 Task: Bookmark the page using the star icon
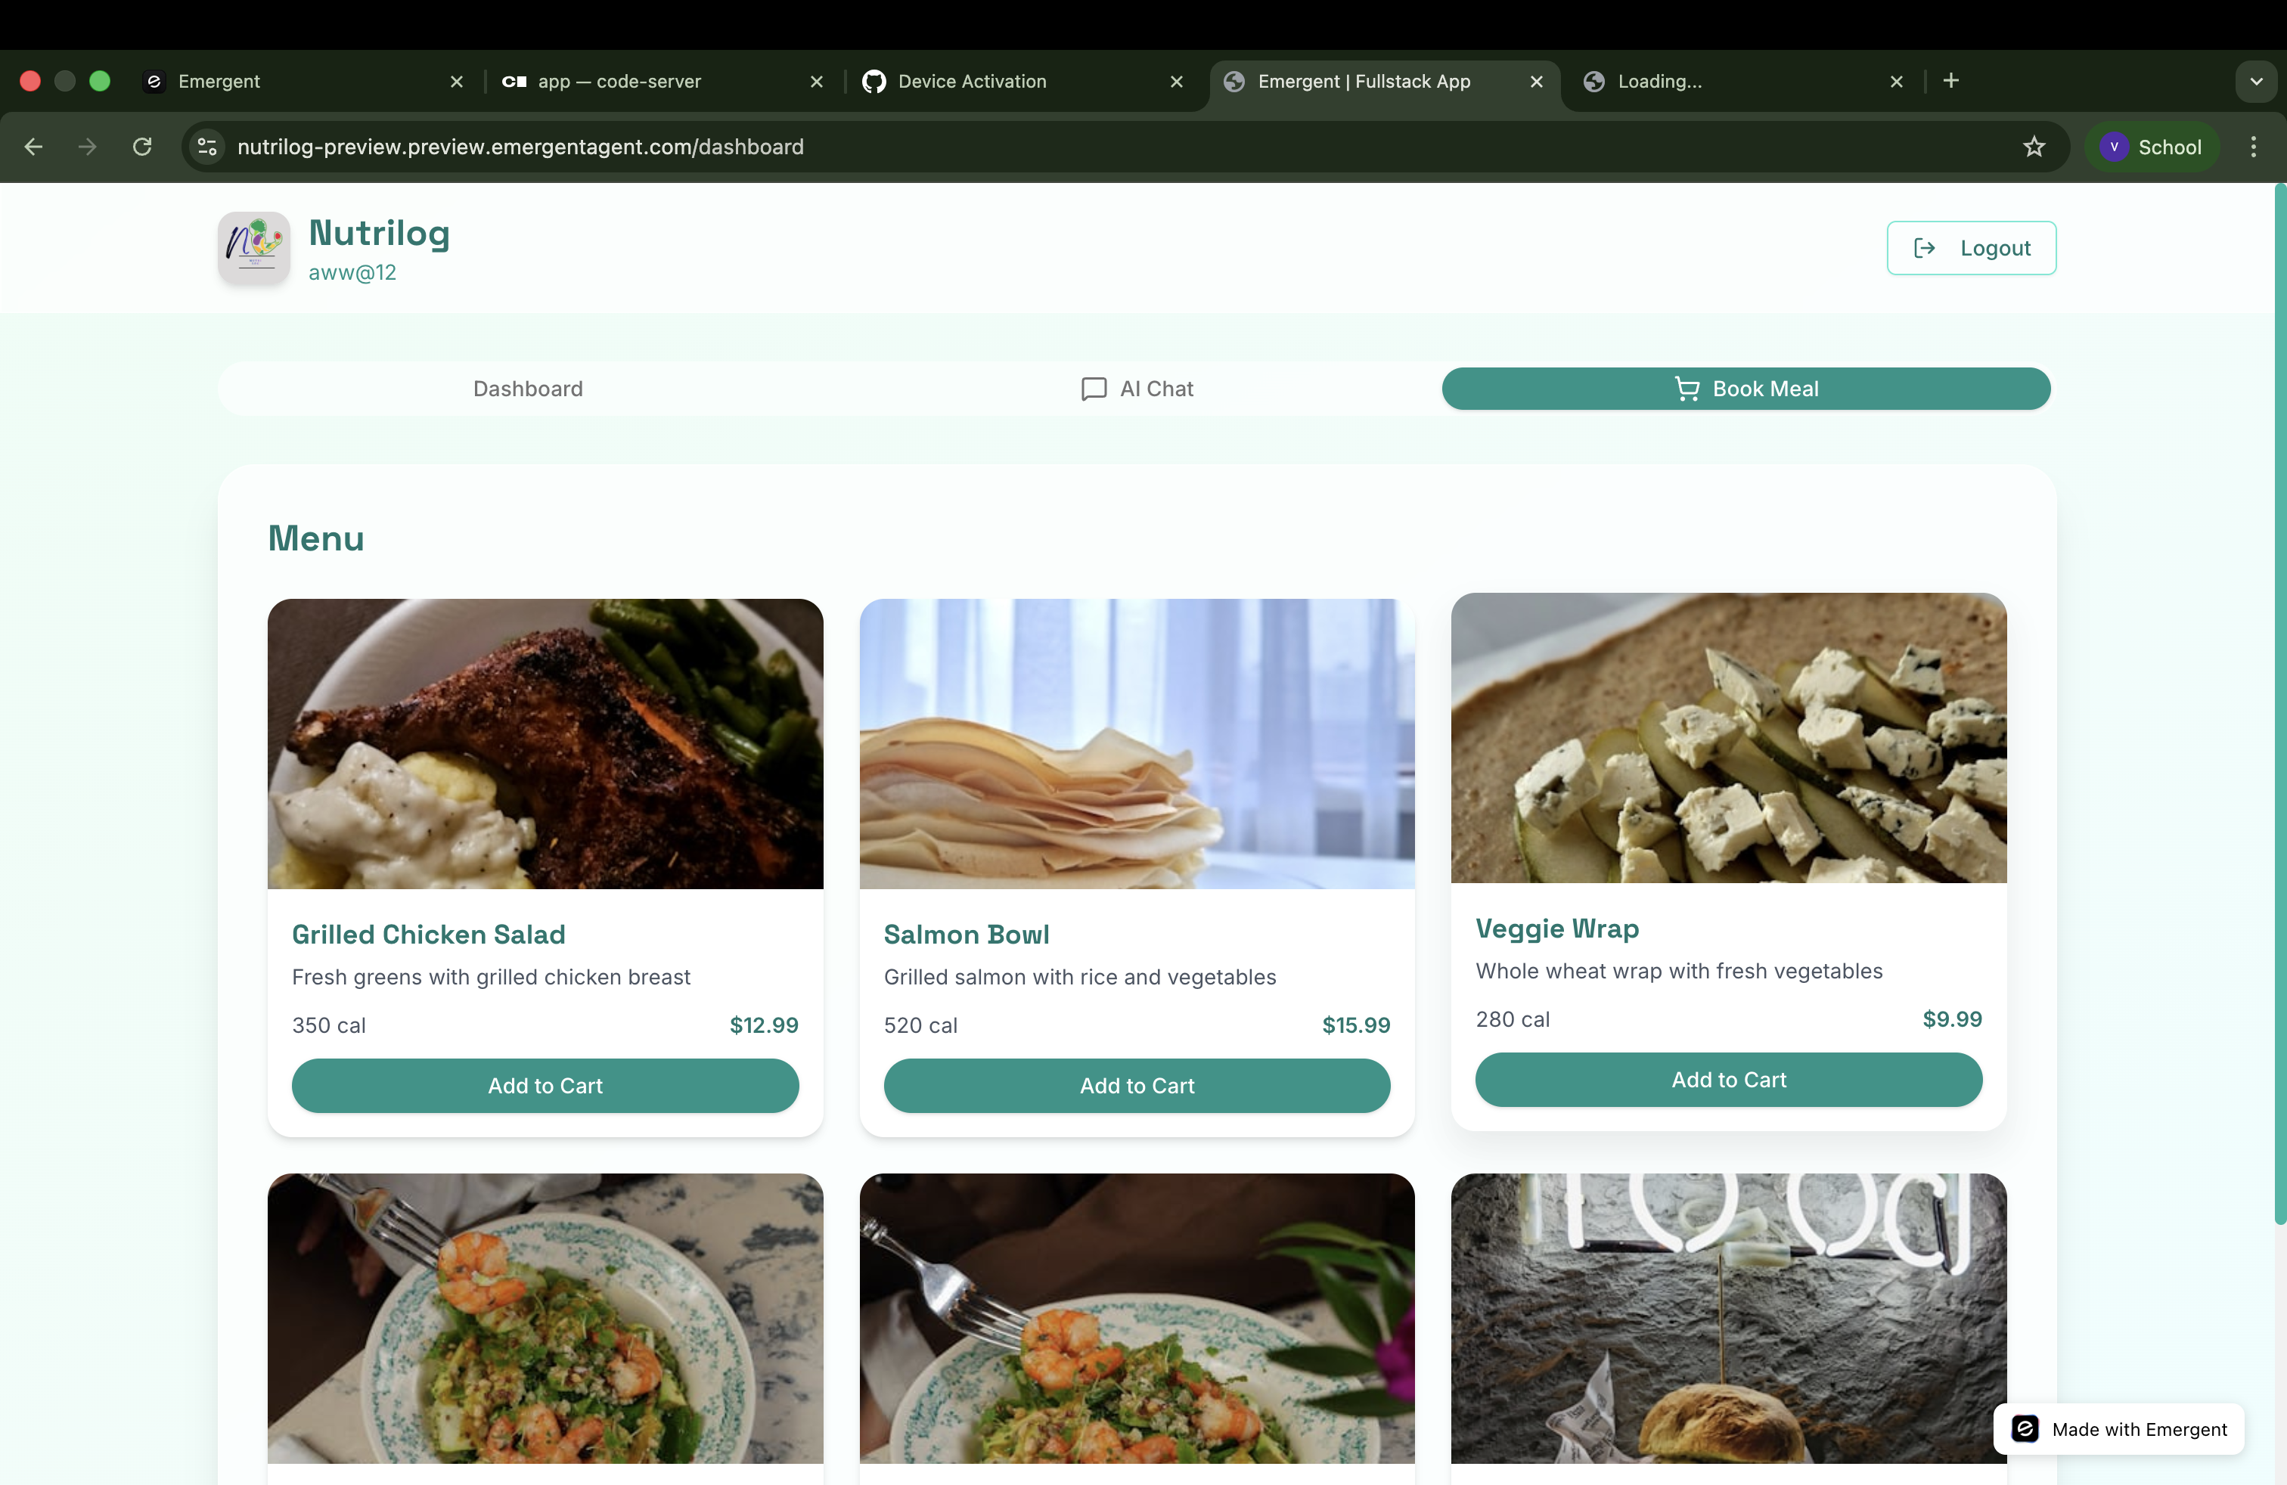[x=2034, y=146]
